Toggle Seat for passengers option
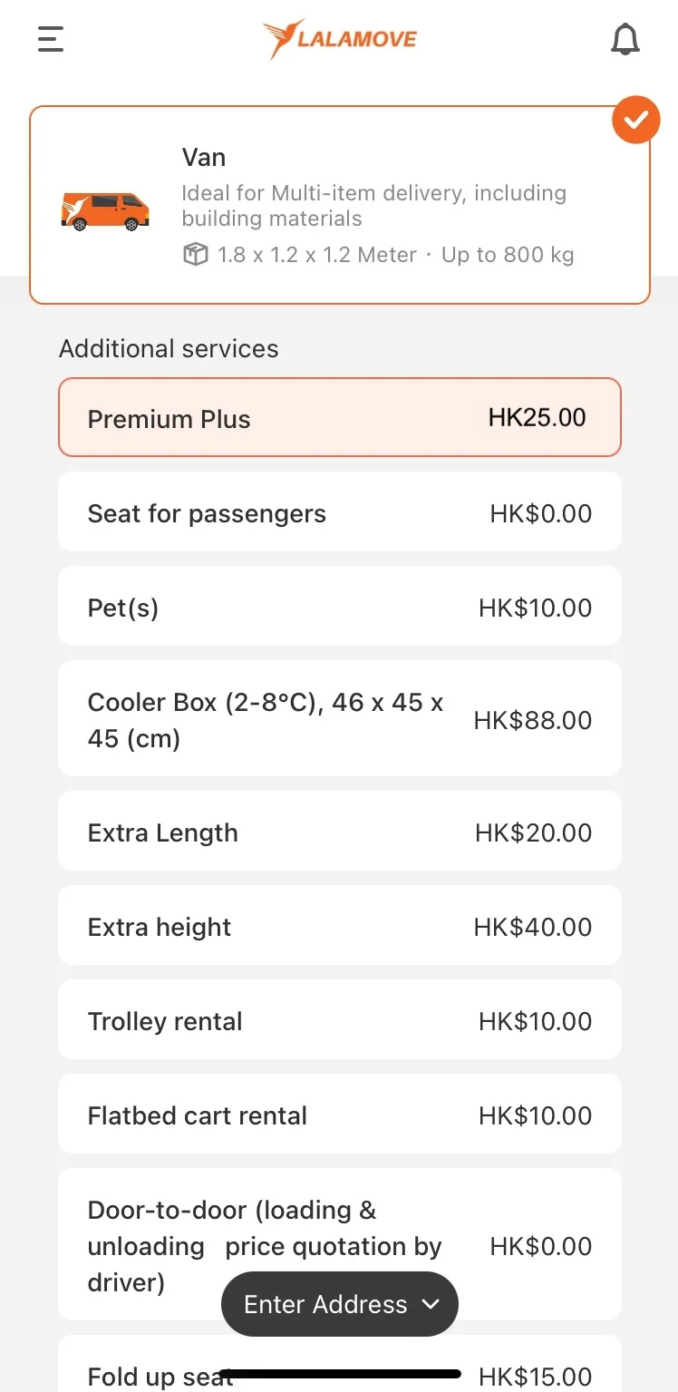The width and height of the screenshot is (678, 1392). point(340,511)
